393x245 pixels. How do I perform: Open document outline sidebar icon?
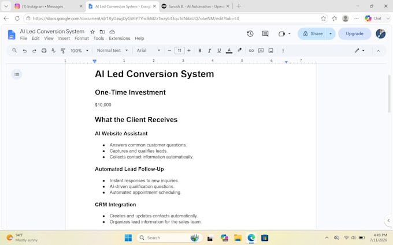click(x=17, y=74)
